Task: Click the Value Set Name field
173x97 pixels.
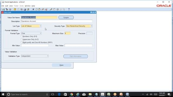Action: pyautogui.click(x=39, y=17)
